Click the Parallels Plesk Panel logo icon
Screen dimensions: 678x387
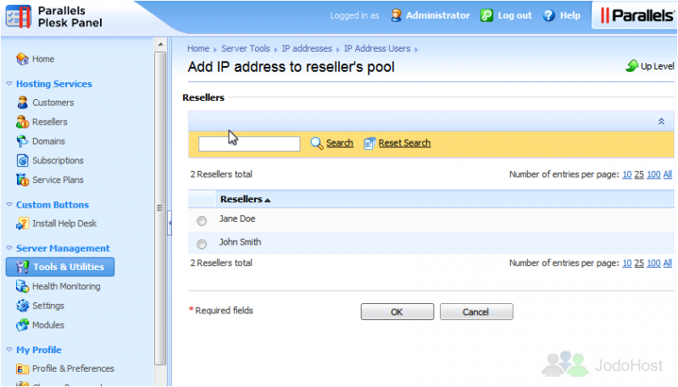19,17
